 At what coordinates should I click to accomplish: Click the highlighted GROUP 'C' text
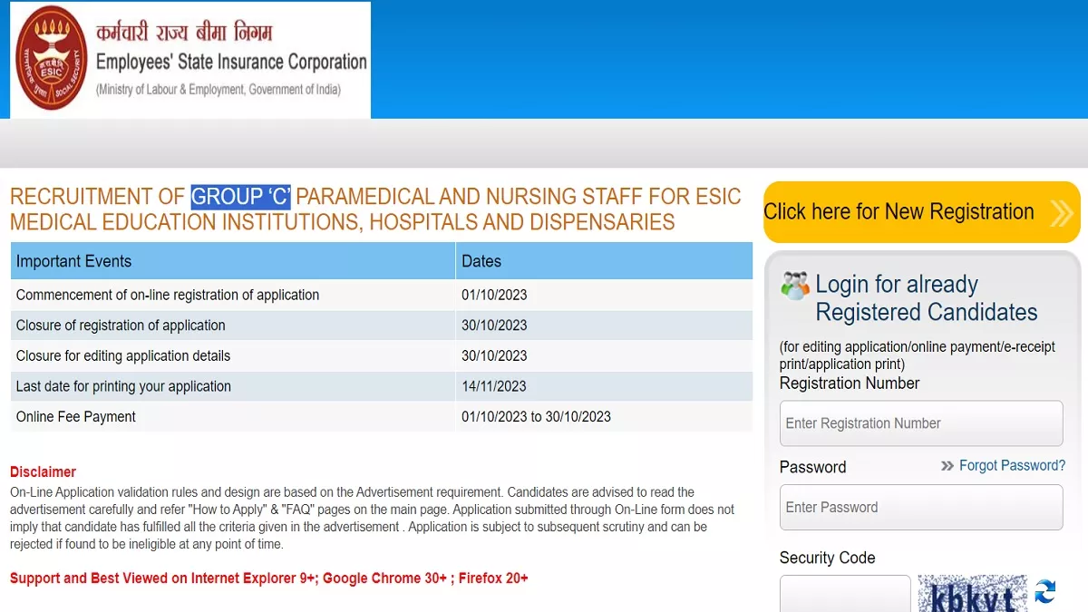pyautogui.click(x=240, y=197)
